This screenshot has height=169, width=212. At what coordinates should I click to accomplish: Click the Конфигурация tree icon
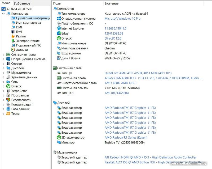pos(8,104)
